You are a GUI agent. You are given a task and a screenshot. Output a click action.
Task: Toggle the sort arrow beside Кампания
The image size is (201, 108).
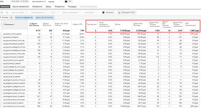click(x=14, y=24)
